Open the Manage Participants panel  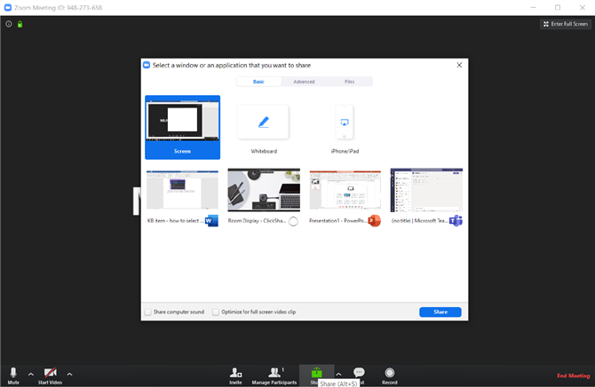coord(274,373)
